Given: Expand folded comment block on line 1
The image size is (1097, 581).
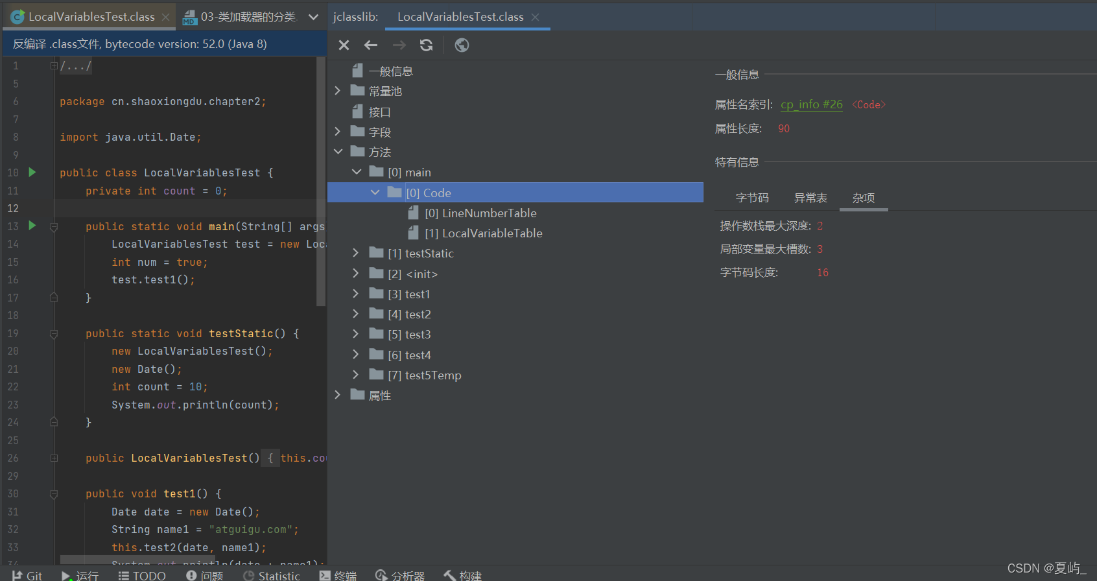Looking at the screenshot, I should (x=54, y=65).
